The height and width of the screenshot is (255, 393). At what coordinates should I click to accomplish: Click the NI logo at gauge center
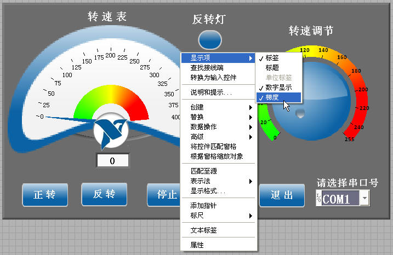click(x=110, y=129)
